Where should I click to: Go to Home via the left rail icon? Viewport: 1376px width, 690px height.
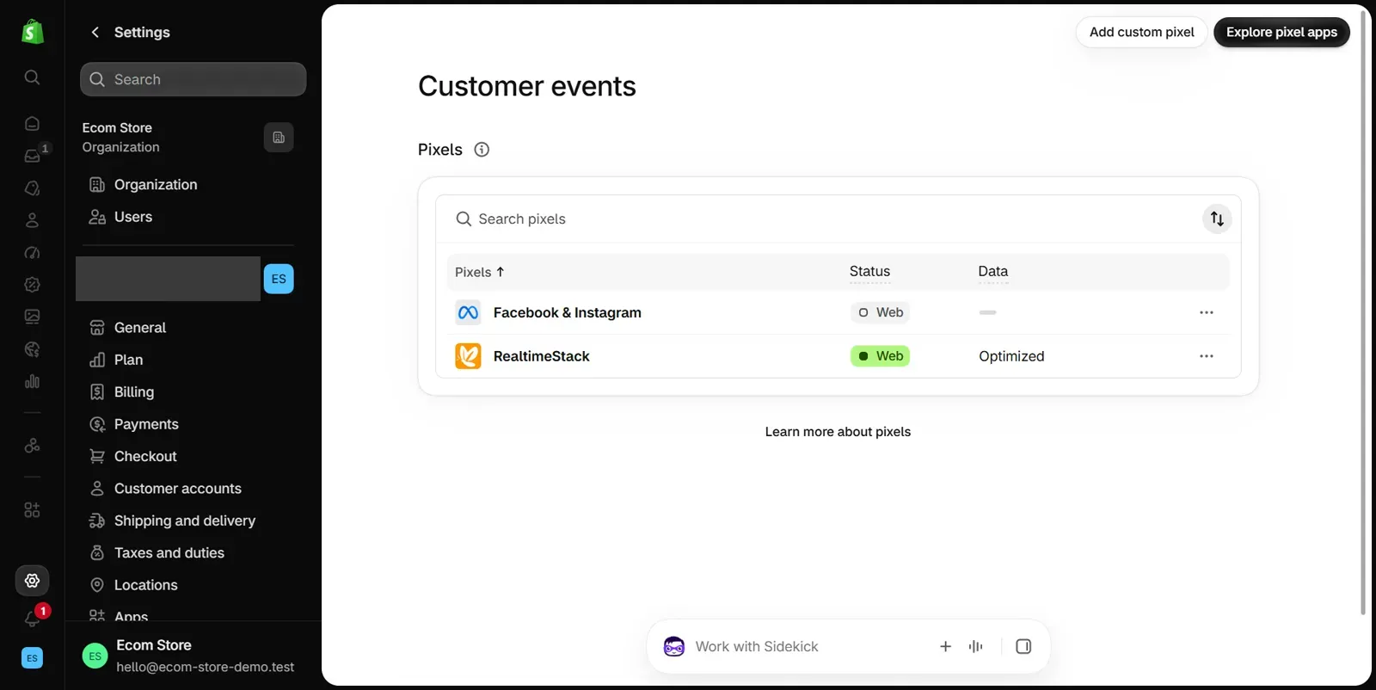(x=32, y=123)
